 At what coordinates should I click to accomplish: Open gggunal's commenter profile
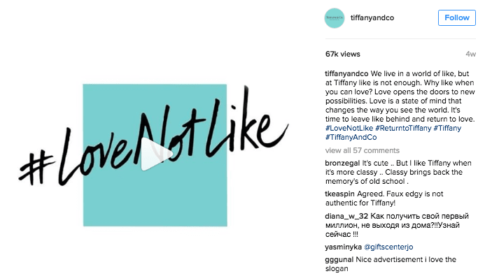click(339, 260)
